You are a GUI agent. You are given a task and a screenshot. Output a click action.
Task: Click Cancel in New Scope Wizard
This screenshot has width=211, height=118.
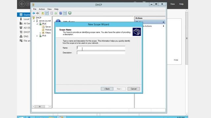134,89
